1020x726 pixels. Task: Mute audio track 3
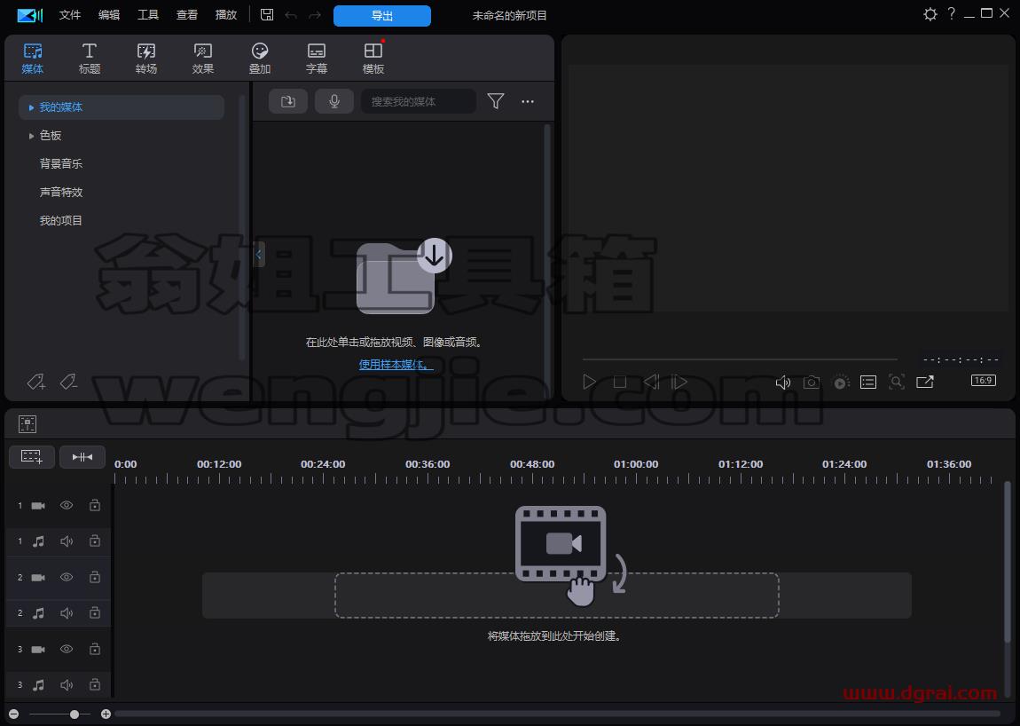(67, 685)
